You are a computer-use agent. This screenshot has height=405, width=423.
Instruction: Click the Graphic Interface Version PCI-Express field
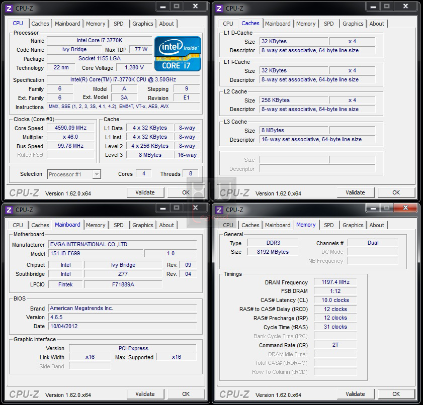pyautogui.click(x=133, y=348)
